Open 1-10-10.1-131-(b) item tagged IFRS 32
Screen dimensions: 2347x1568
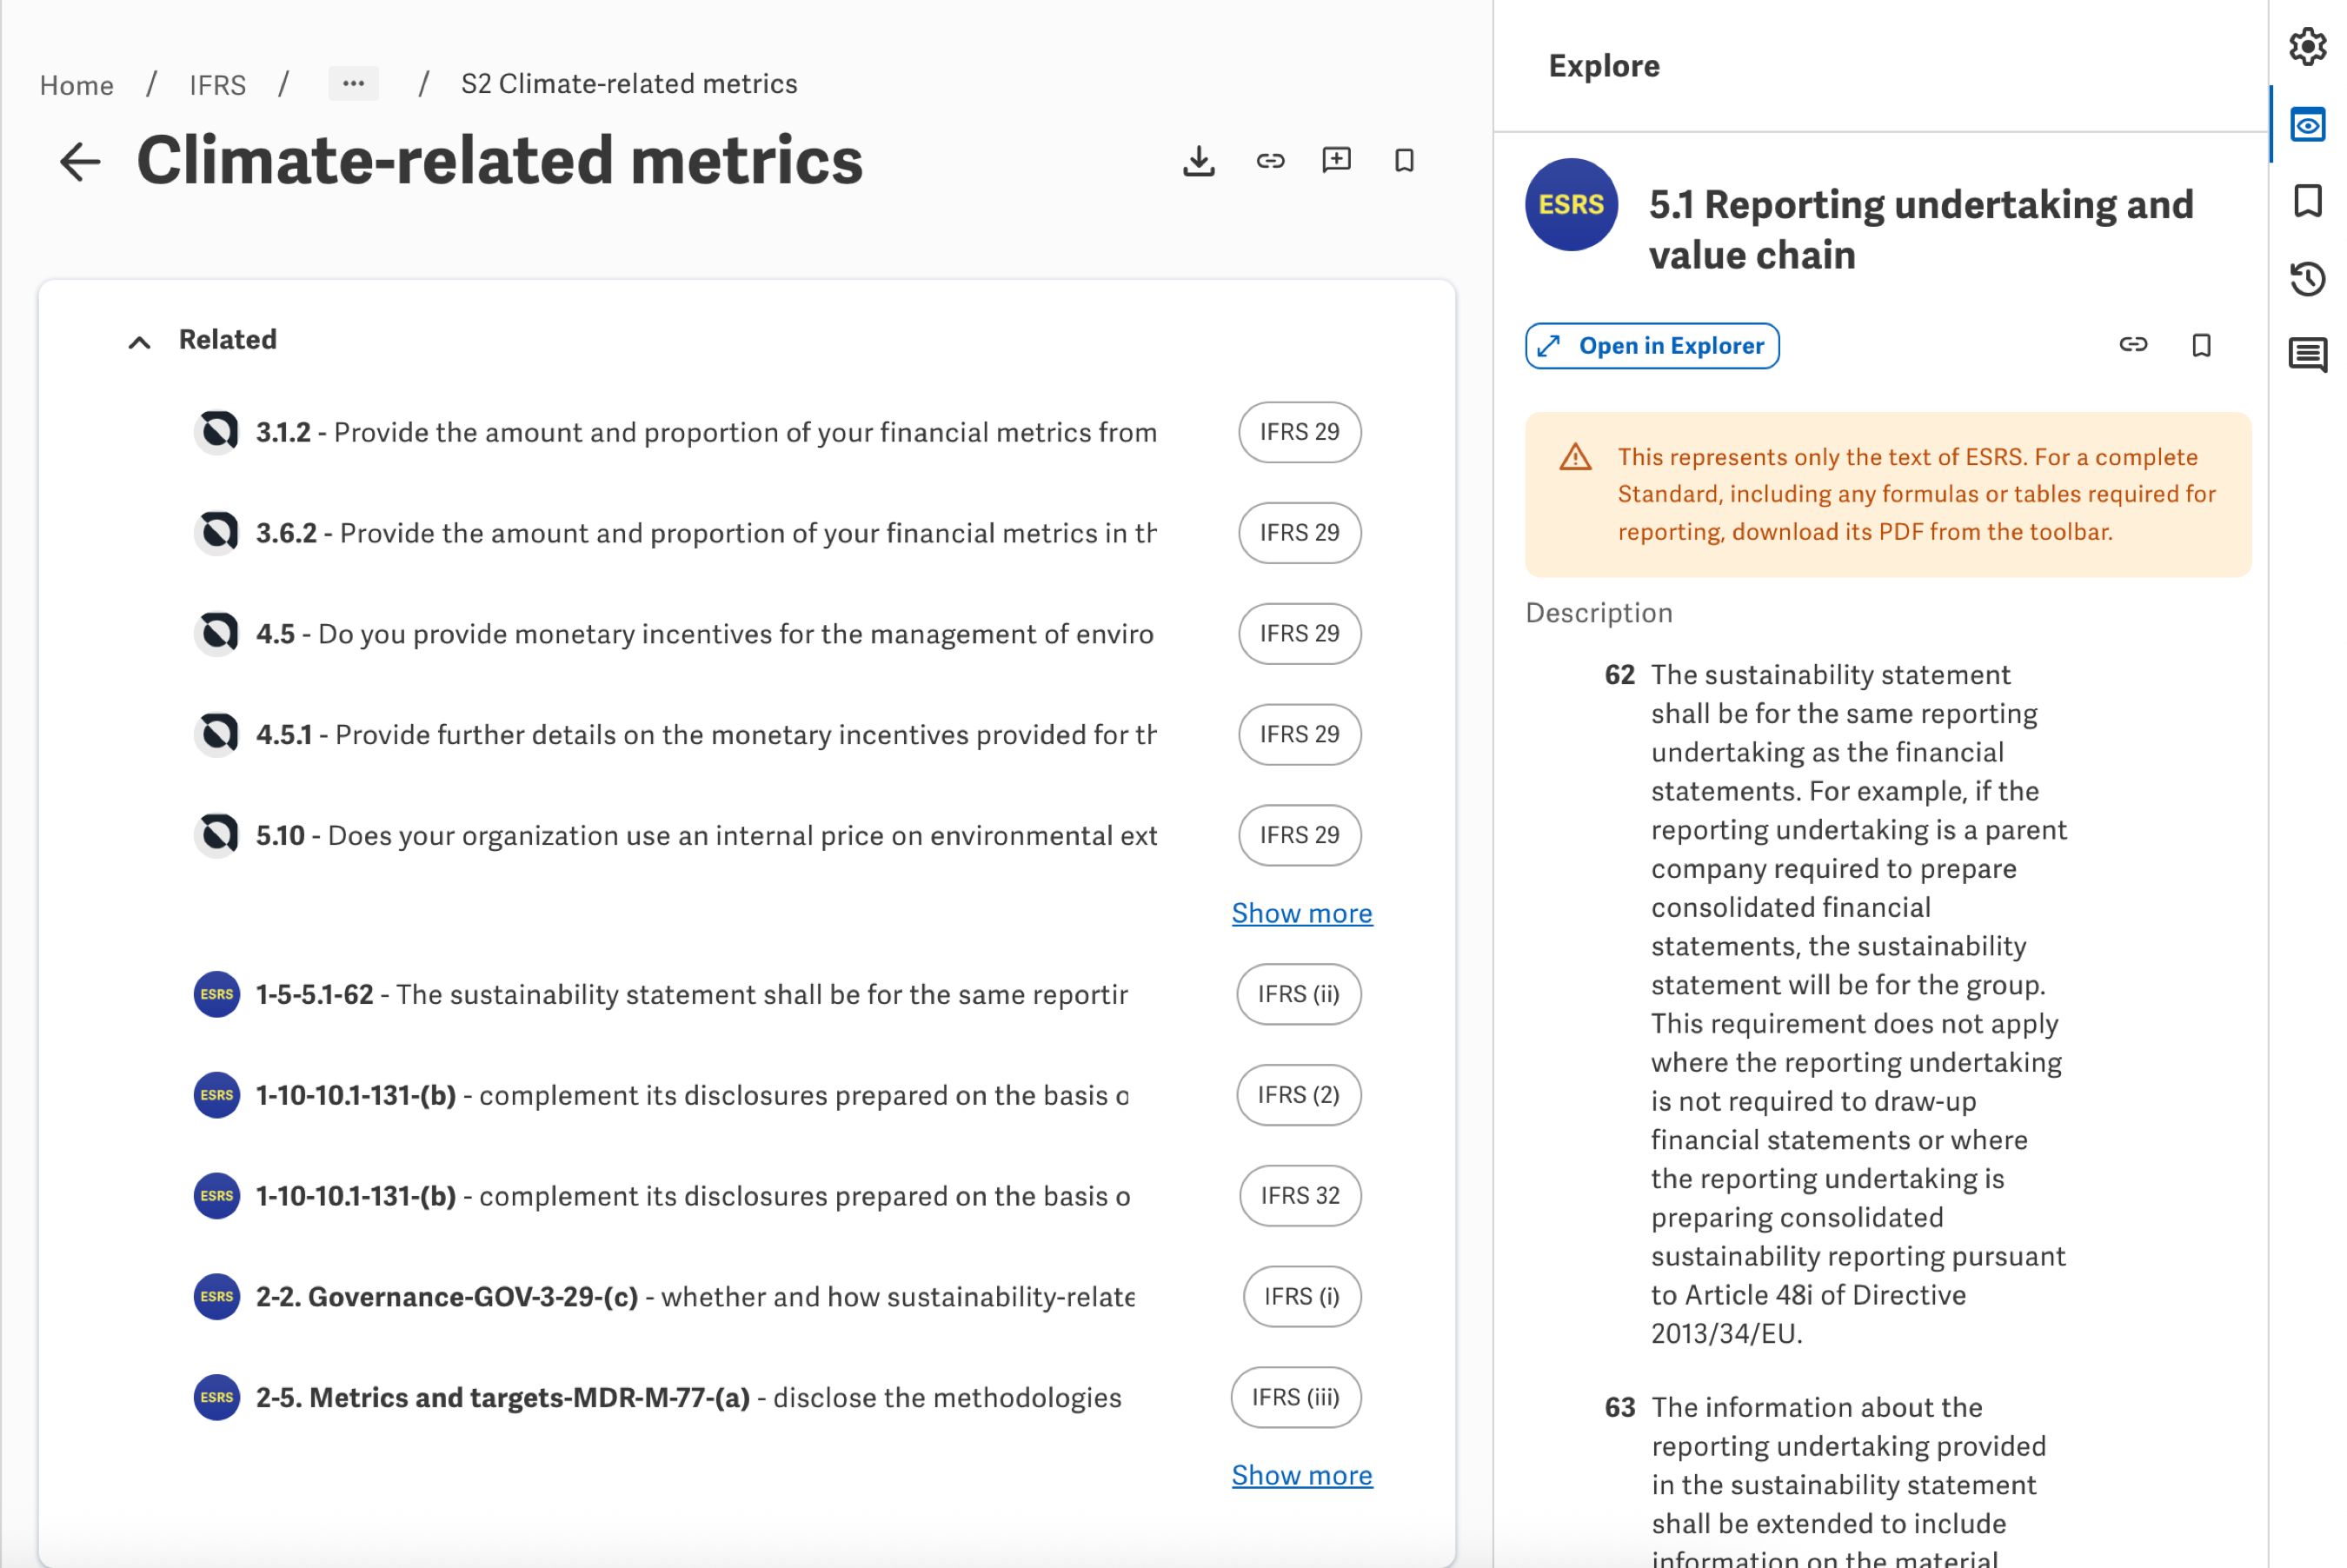click(693, 1196)
